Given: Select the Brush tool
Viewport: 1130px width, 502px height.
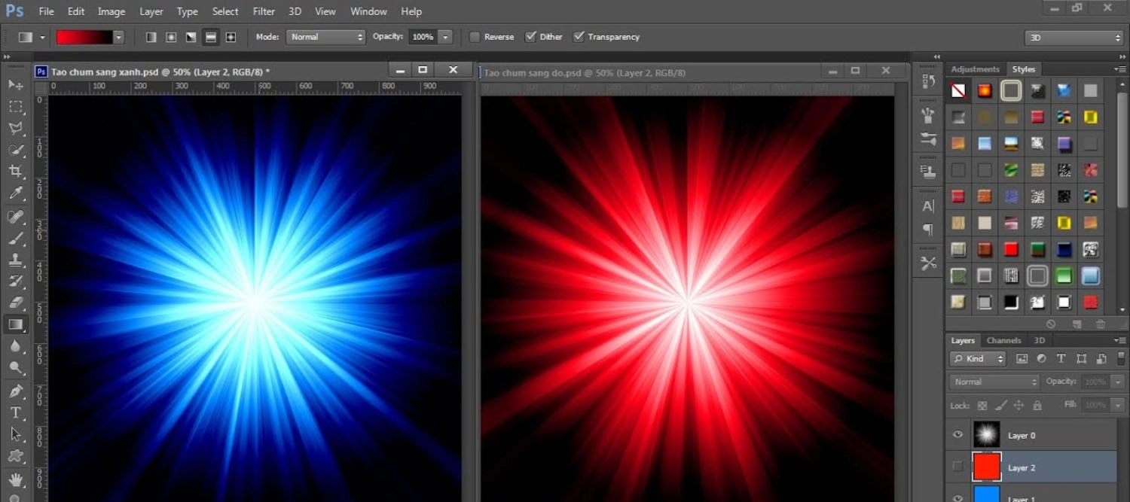Looking at the screenshot, I should (16, 239).
